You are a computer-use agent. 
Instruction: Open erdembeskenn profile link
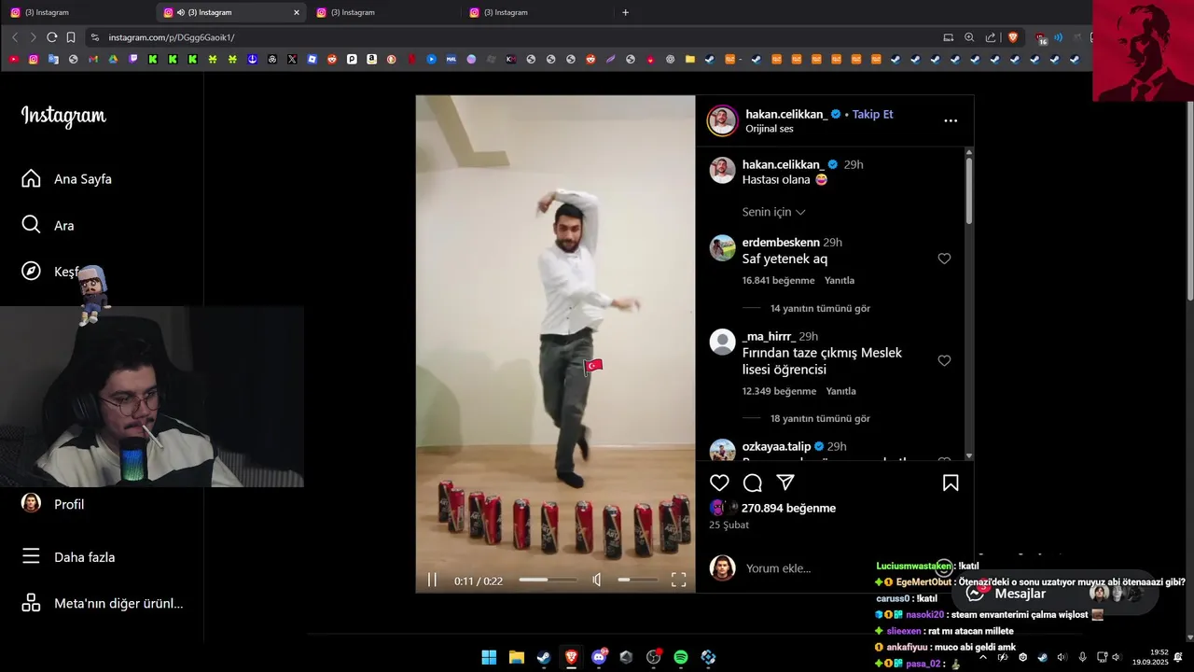(781, 242)
